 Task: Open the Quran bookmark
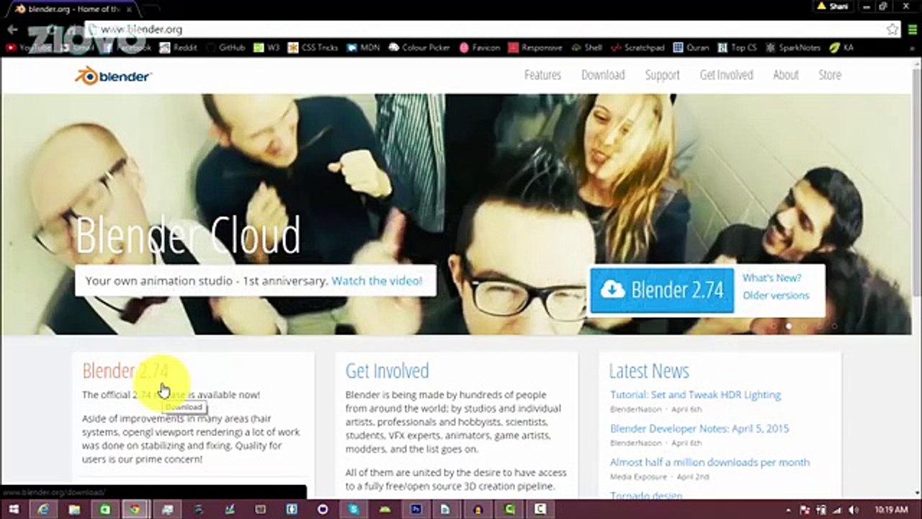(x=691, y=48)
